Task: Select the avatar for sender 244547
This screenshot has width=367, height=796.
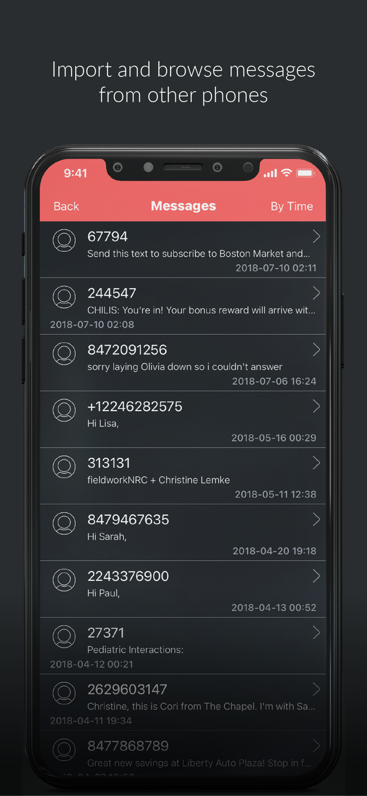Action: pyautogui.click(x=64, y=297)
